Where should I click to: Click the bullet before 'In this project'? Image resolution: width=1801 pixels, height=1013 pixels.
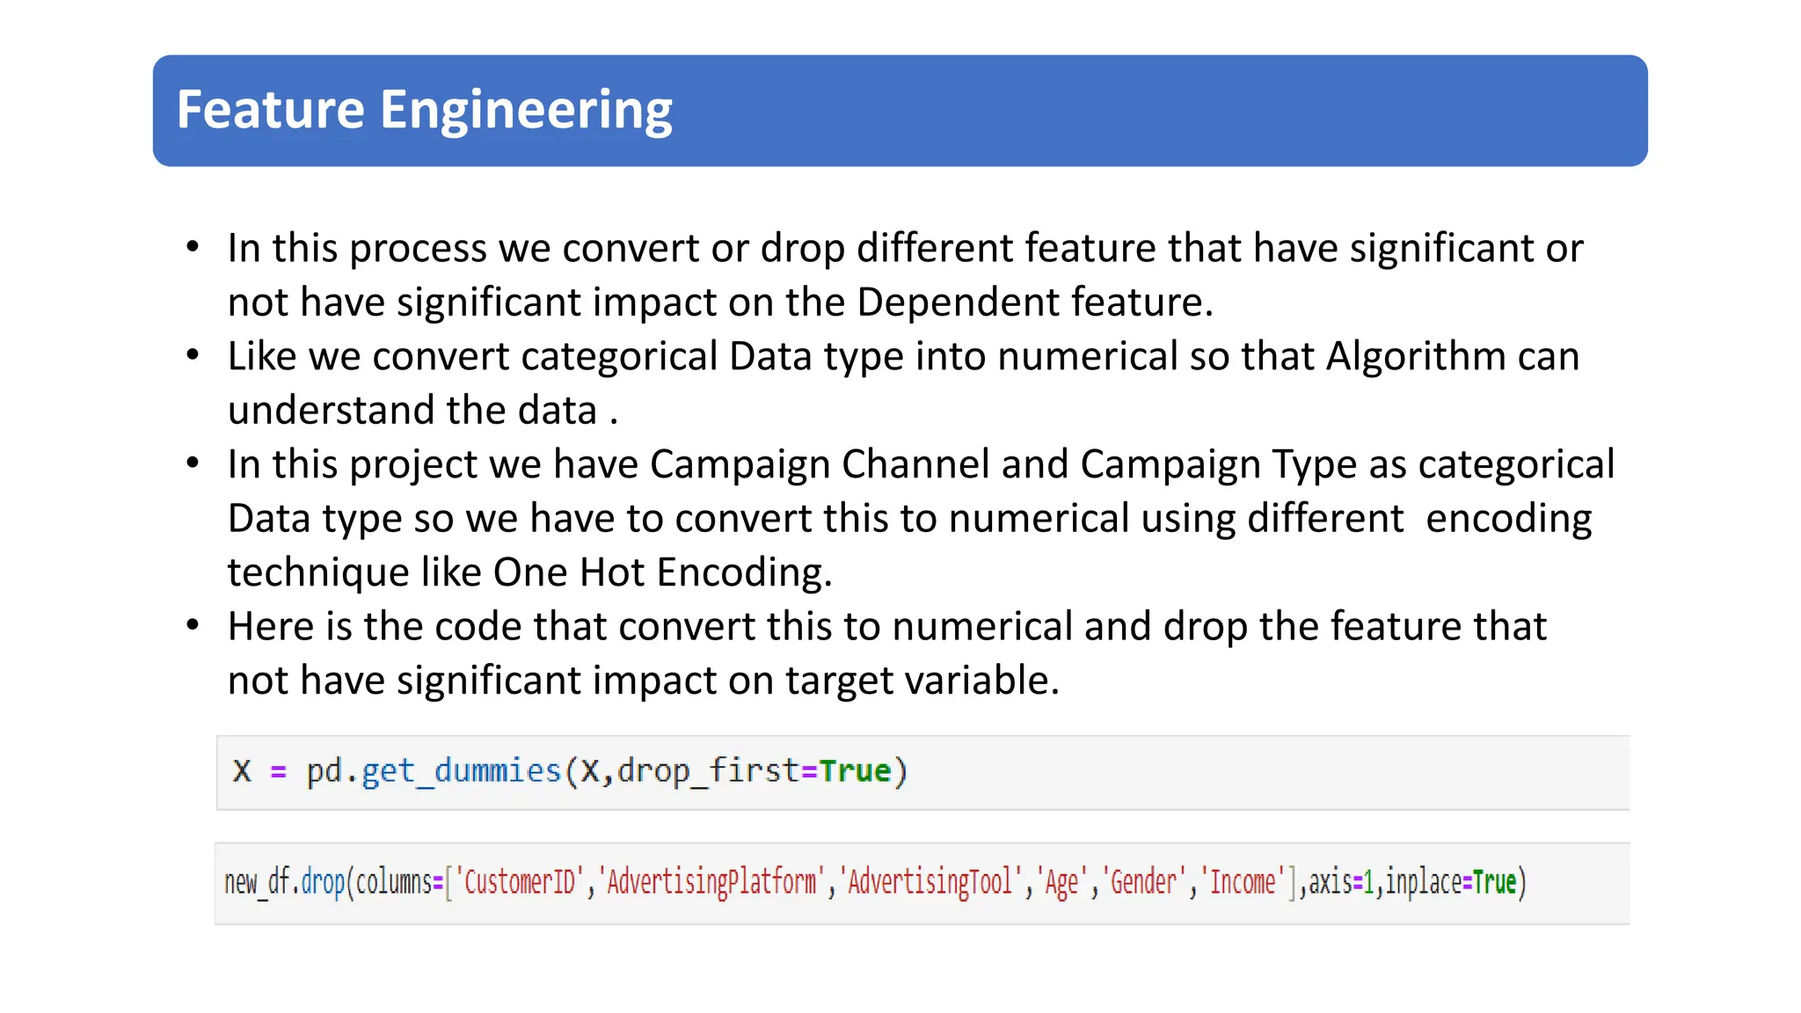[x=193, y=463]
